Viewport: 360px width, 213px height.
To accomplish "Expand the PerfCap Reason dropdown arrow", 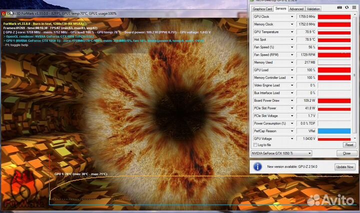I will (x=292, y=131).
